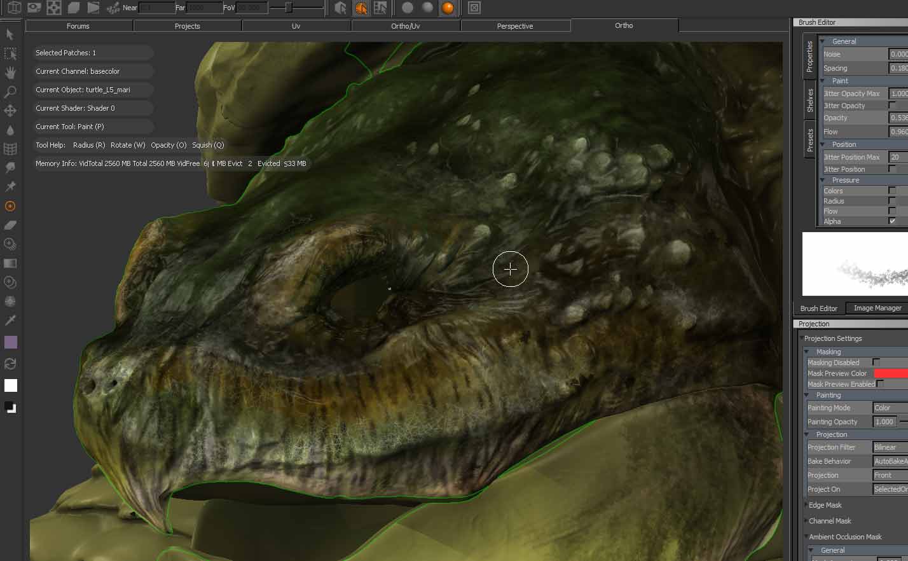Viewport: 908px width, 561px height.
Task: Collapse the Pressure section
Action: [823, 180]
